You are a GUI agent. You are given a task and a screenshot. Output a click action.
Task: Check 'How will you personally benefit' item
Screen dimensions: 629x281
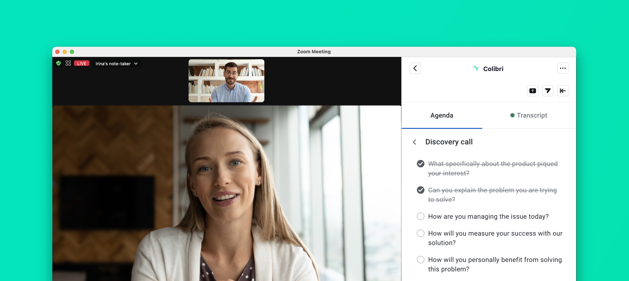click(420, 260)
